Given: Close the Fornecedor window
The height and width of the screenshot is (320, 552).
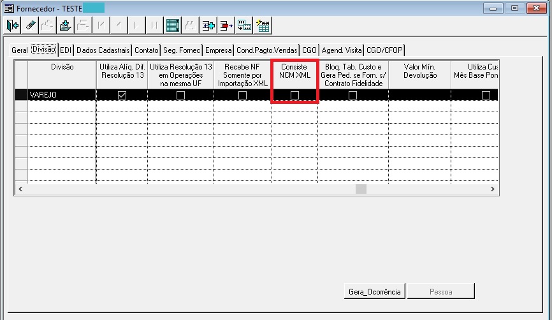Looking at the screenshot, I should pyautogui.click(x=536, y=8).
